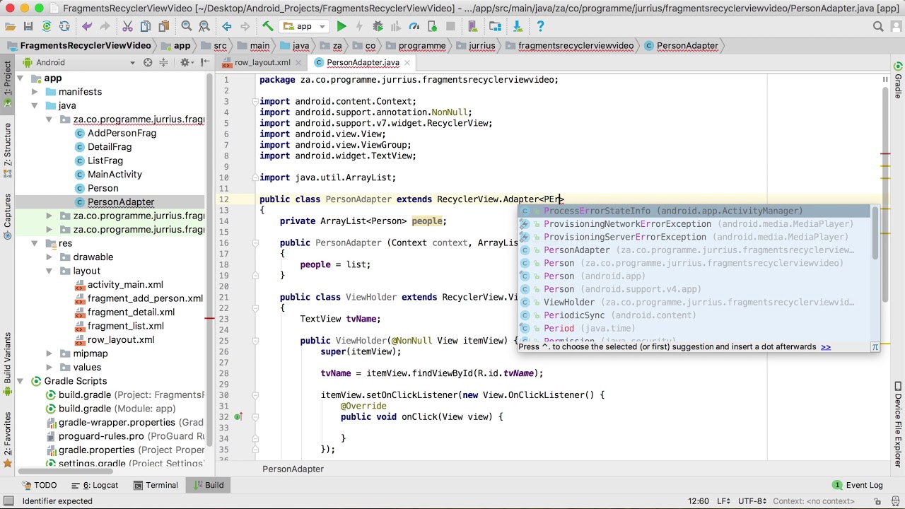Click the override gutter icon on line 32

238,417
